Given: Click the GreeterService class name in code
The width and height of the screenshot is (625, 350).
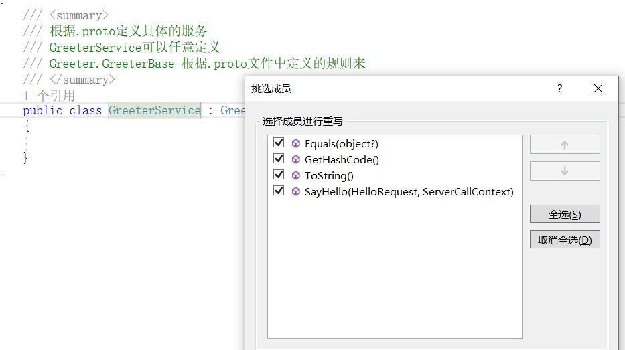Looking at the screenshot, I should [x=155, y=110].
